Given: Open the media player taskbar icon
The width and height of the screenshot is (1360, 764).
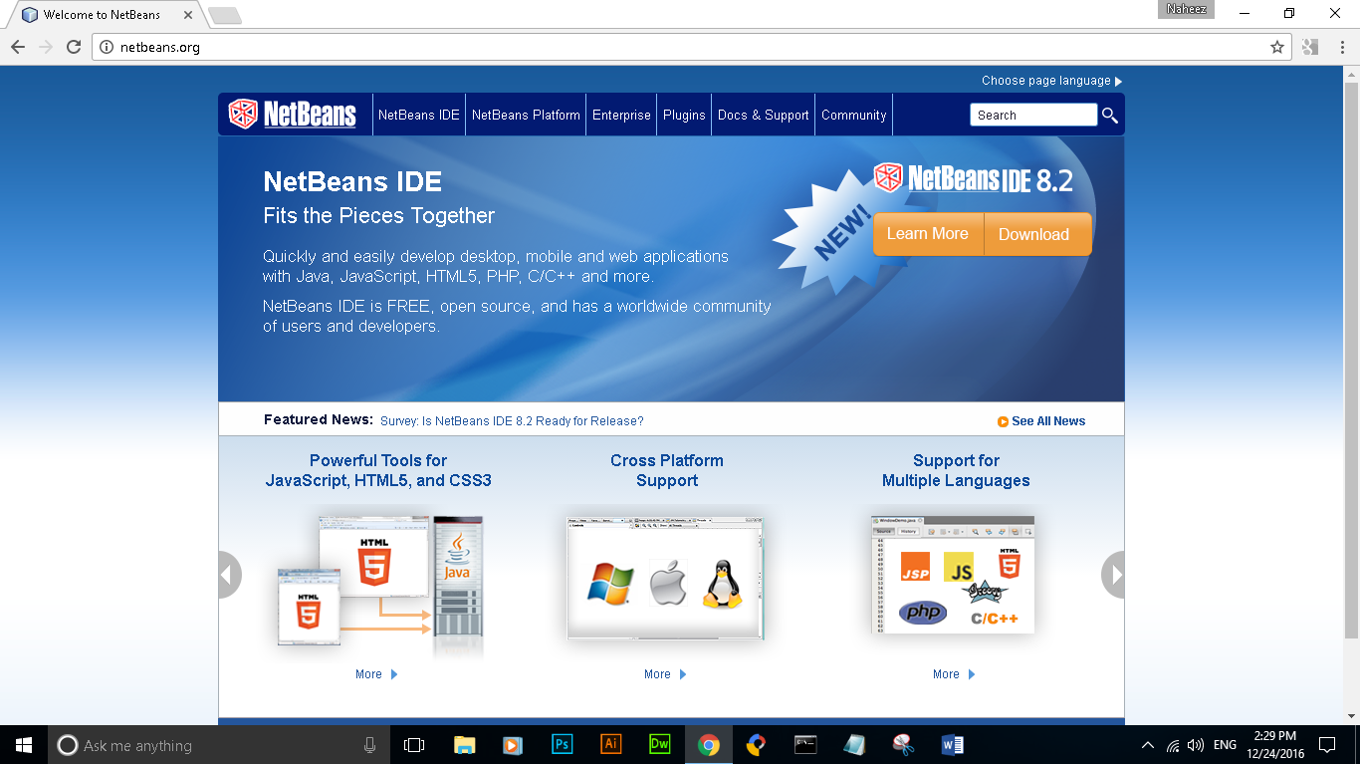Looking at the screenshot, I should [x=513, y=745].
